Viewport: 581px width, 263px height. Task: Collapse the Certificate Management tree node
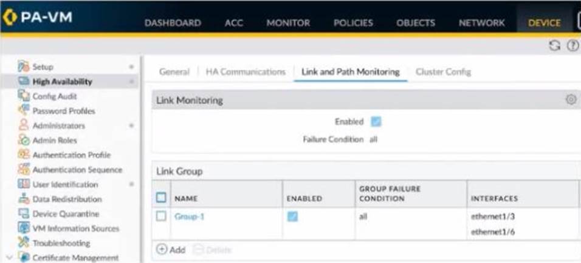click(7, 258)
